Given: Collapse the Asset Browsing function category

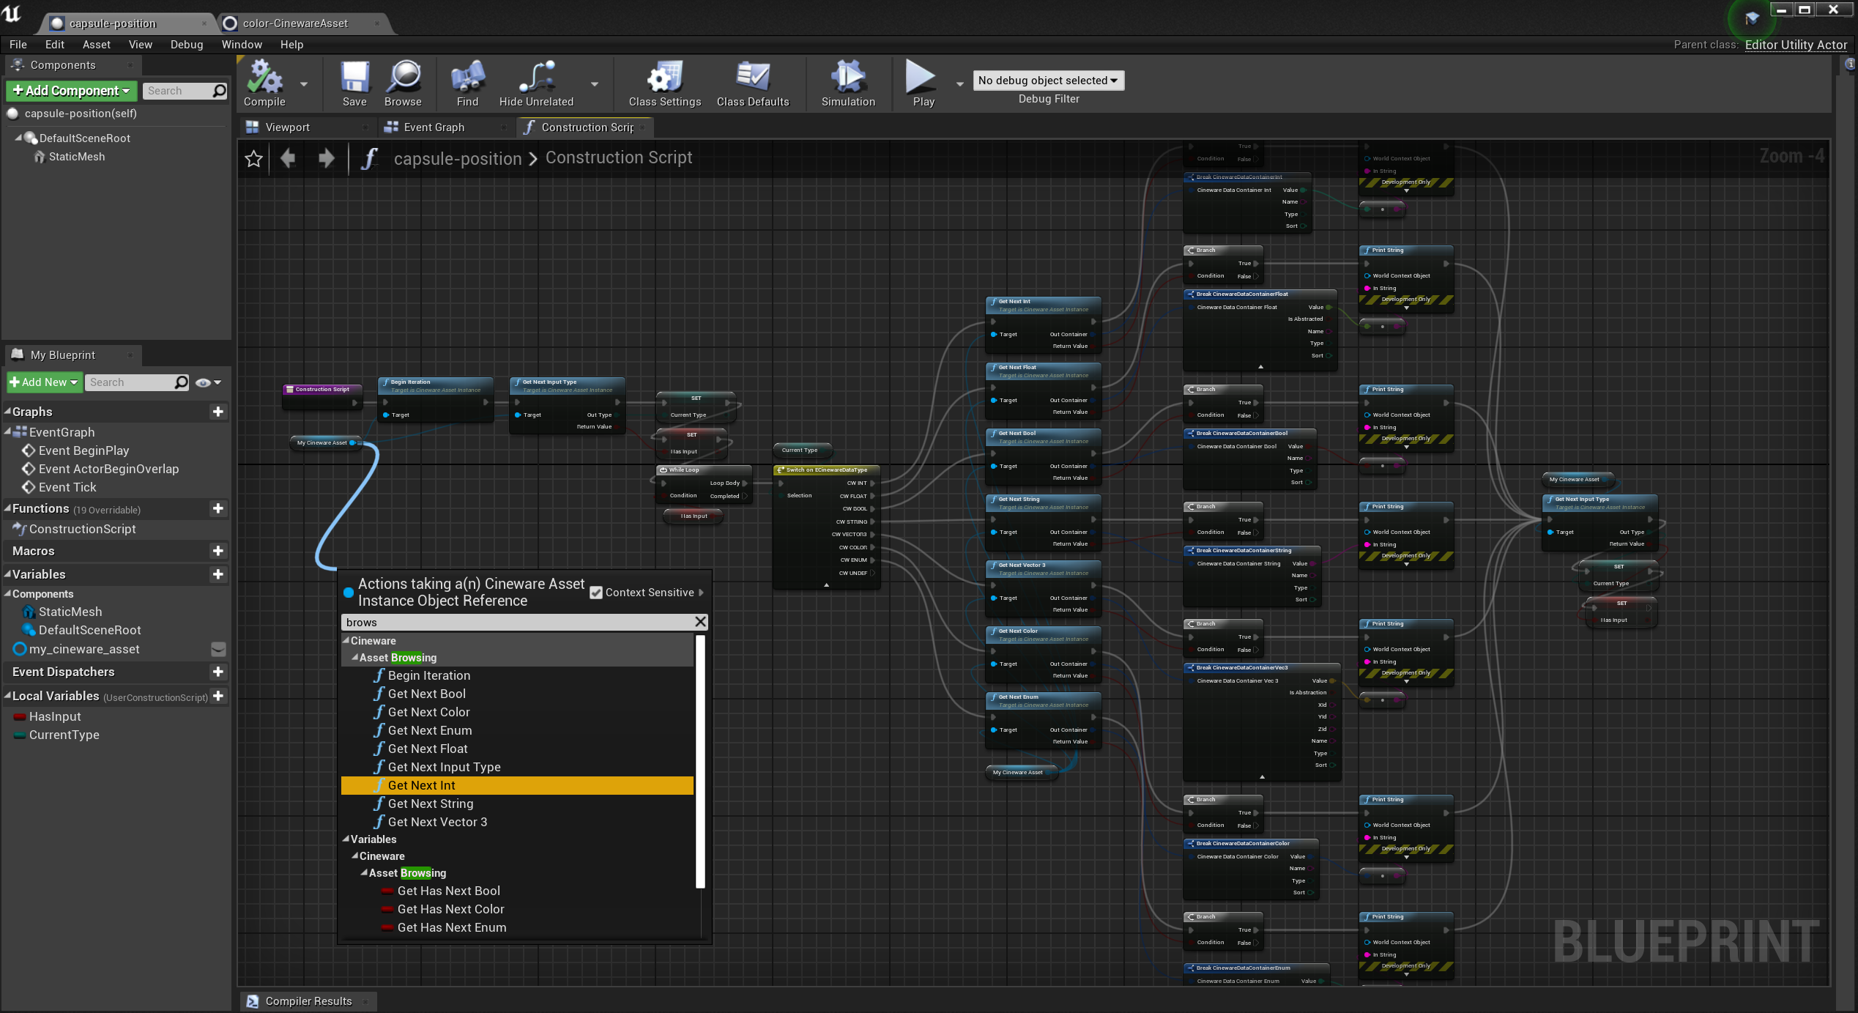Looking at the screenshot, I should tap(355, 658).
